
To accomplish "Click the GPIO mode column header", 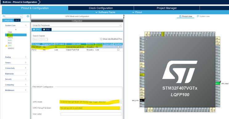I will tap(76, 44).
